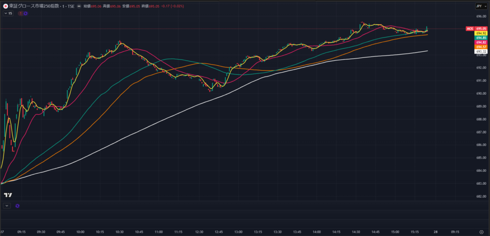Click the white 693.32 moving average label

(481, 51)
